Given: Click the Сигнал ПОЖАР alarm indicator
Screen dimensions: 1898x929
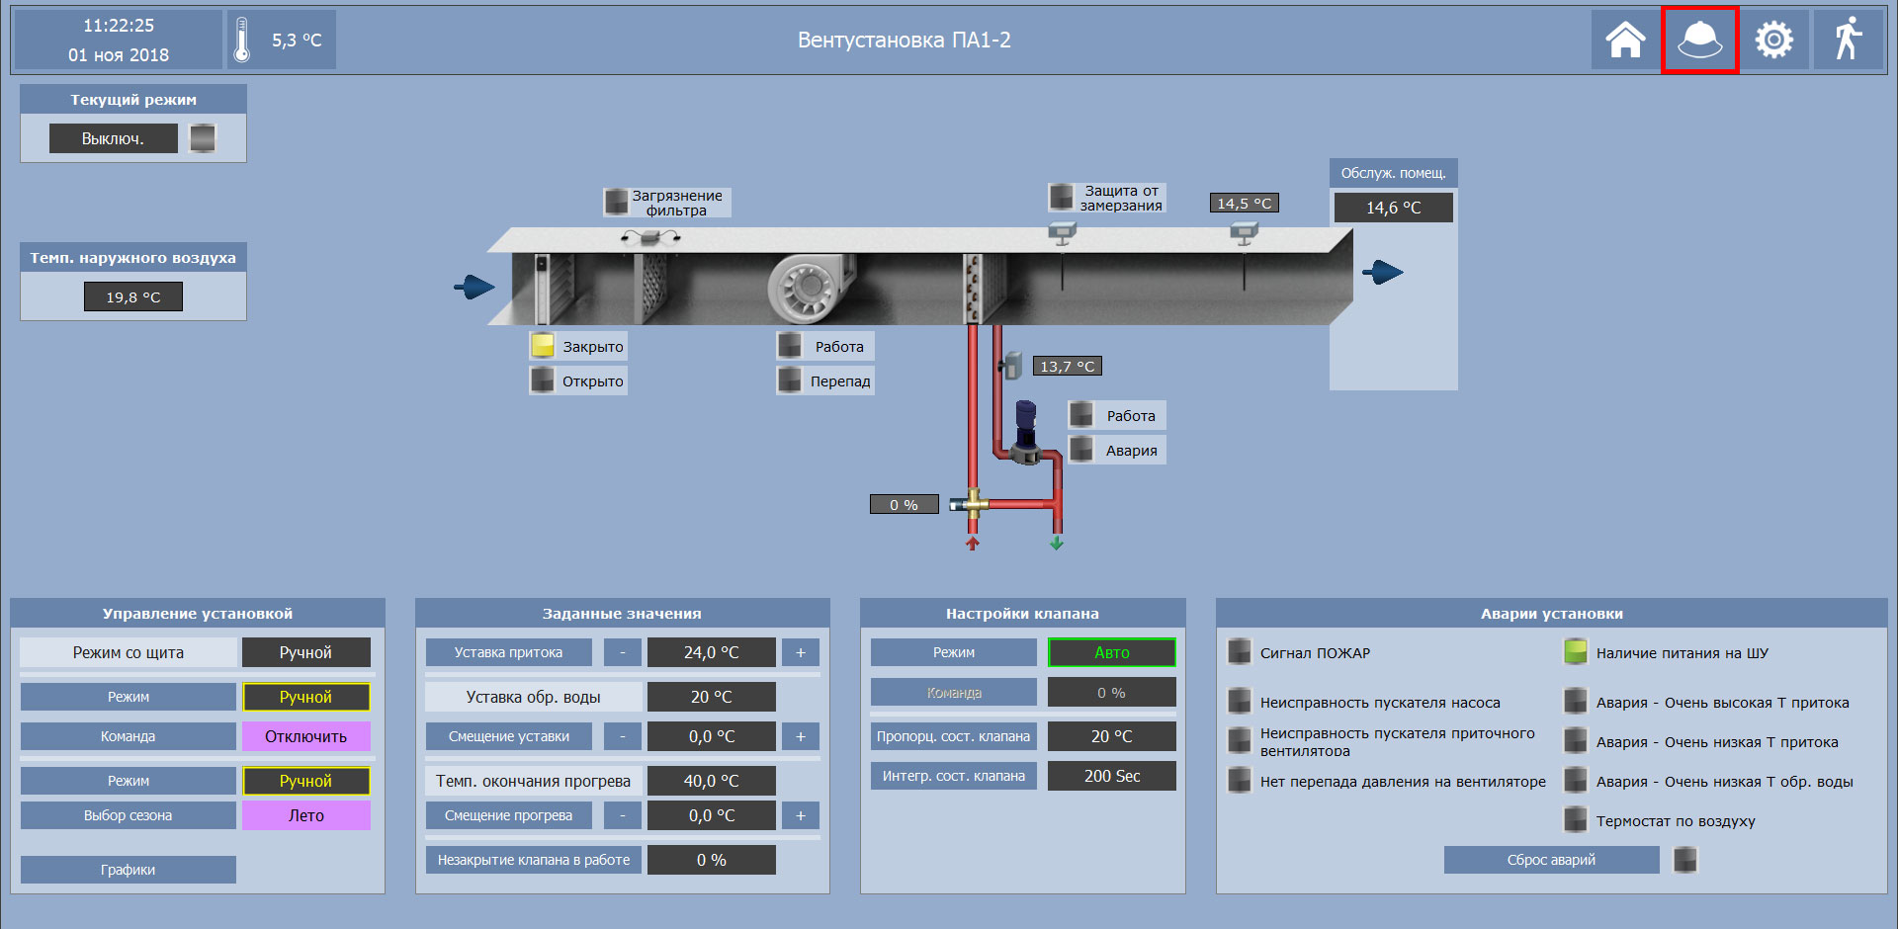Looking at the screenshot, I should tap(1240, 652).
